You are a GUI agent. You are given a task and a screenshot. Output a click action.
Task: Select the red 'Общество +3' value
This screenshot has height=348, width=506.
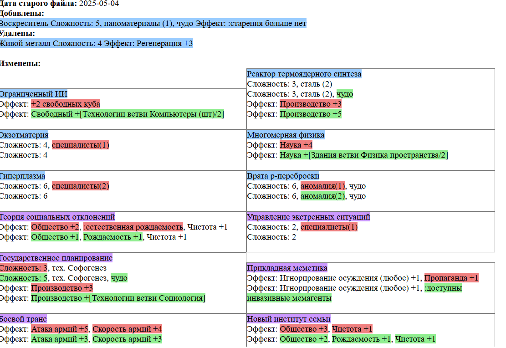(304, 329)
